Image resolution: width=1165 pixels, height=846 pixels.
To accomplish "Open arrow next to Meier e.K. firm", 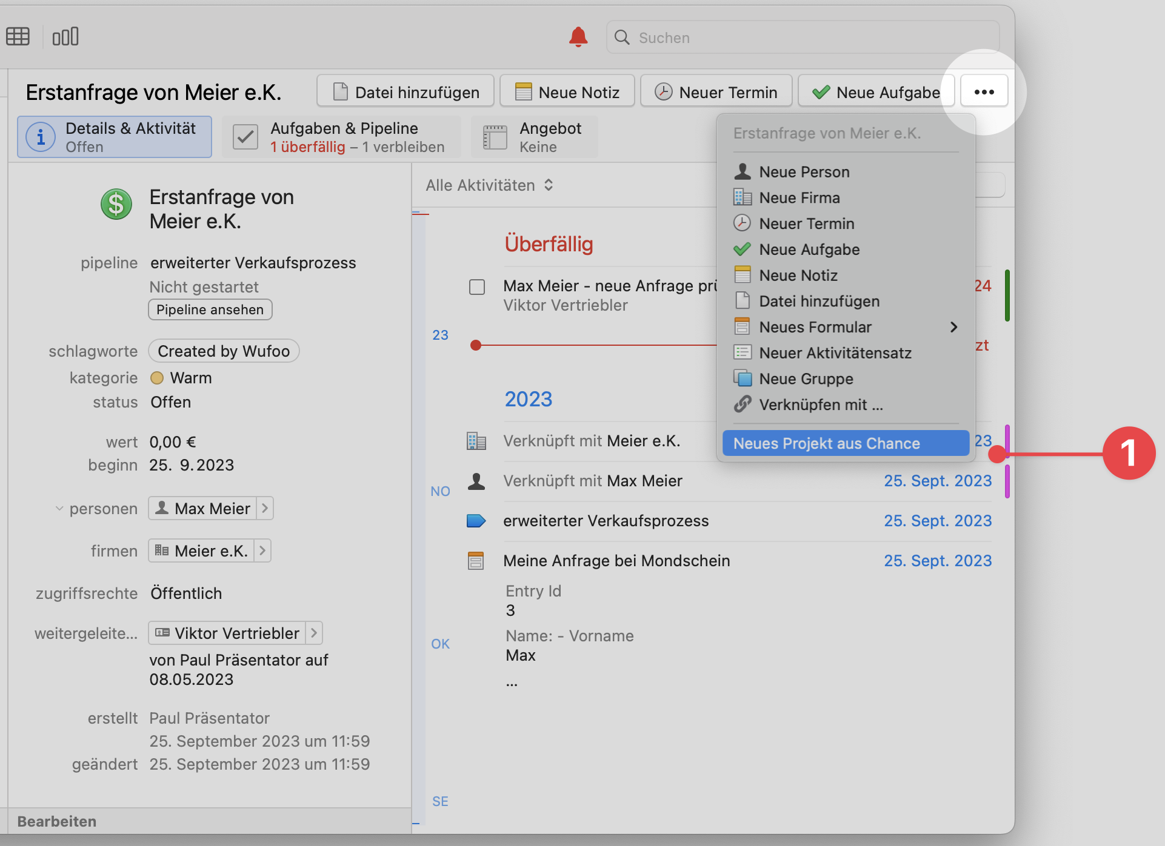I will coord(262,550).
